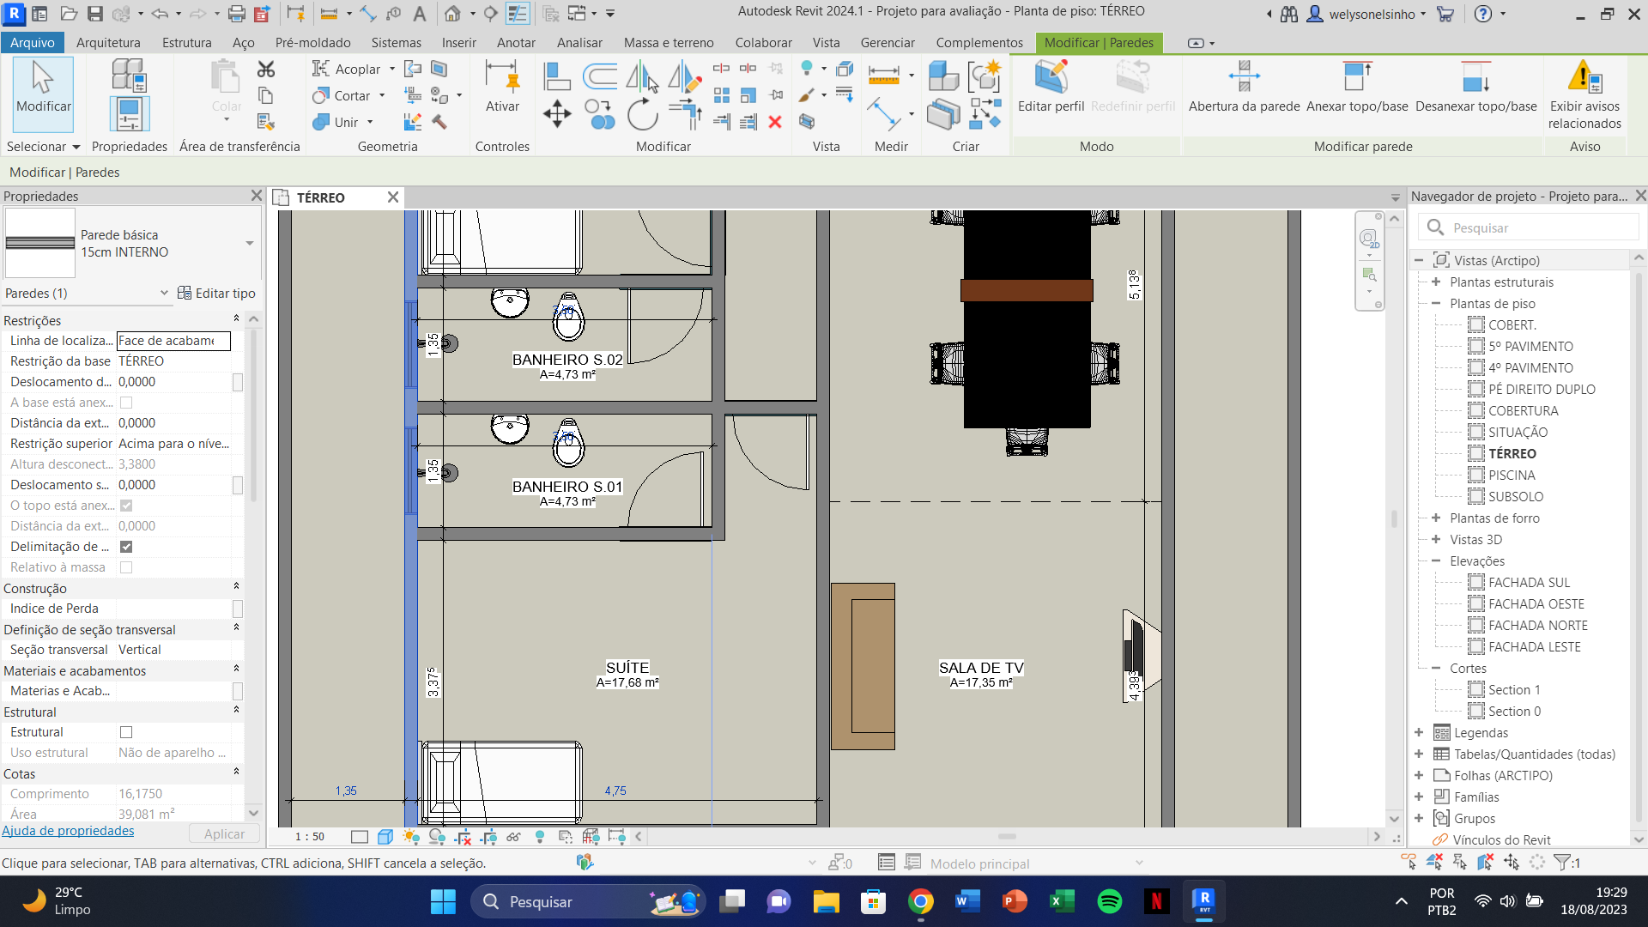Enable the Estrutural checkbox

coord(126,732)
